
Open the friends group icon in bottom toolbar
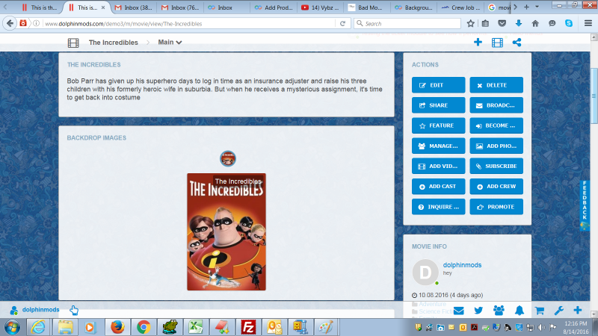[x=499, y=311]
